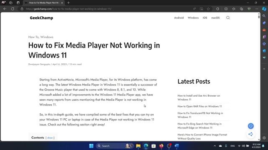Screen dimensions: 268x150
Task: Open post about installing Arc Browser
Action: click(x=199, y=97)
